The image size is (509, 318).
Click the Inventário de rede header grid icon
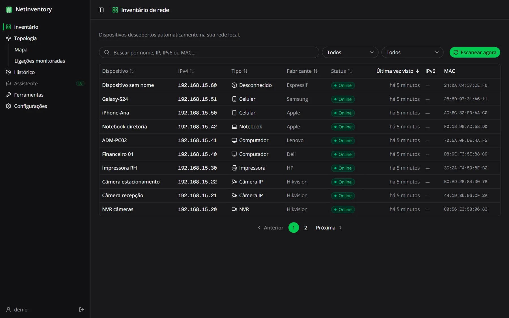115,10
